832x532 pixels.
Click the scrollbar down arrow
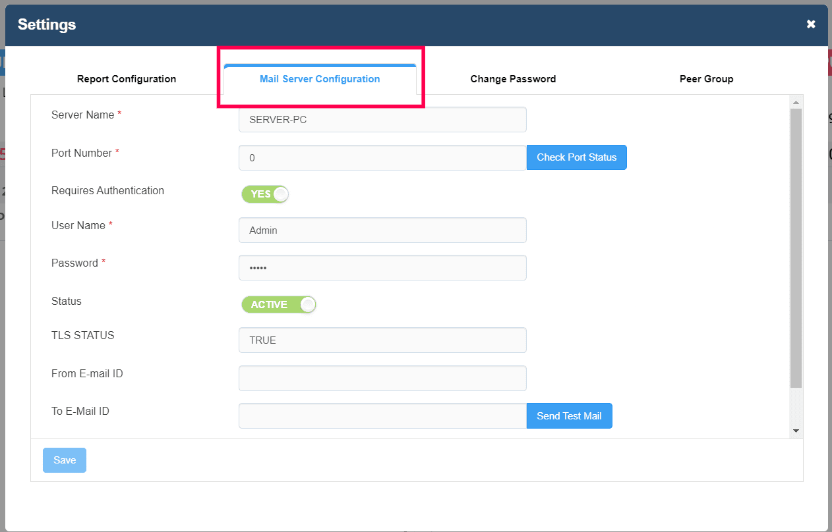pos(796,431)
